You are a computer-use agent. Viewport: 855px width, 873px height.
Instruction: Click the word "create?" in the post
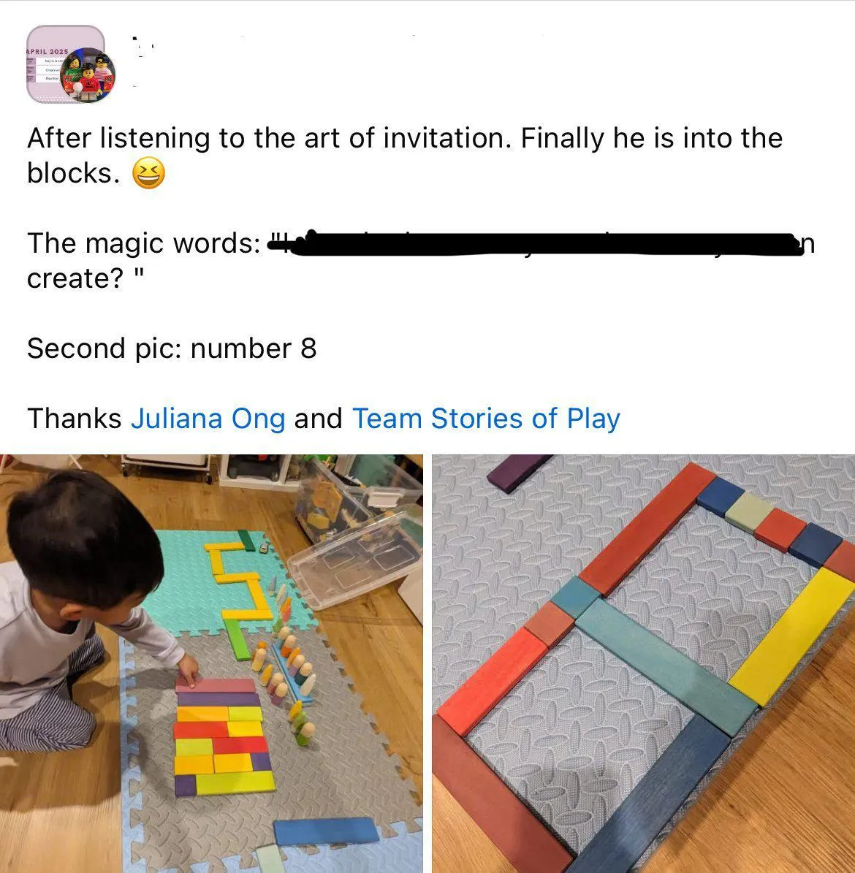pos(75,278)
